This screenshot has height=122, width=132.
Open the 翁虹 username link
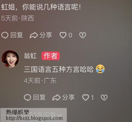[30, 56]
